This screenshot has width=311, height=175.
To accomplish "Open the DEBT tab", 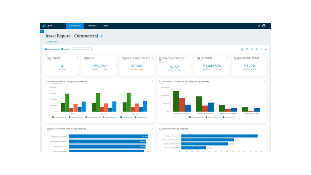I will click(106, 26).
